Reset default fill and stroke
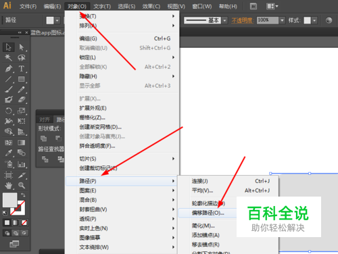Image resolution: width=338 pixels, height=254 pixels. [x=5, y=213]
